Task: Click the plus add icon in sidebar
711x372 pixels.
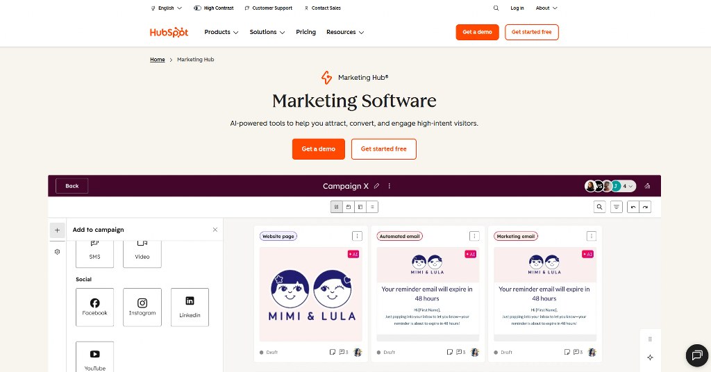Action: click(x=57, y=230)
